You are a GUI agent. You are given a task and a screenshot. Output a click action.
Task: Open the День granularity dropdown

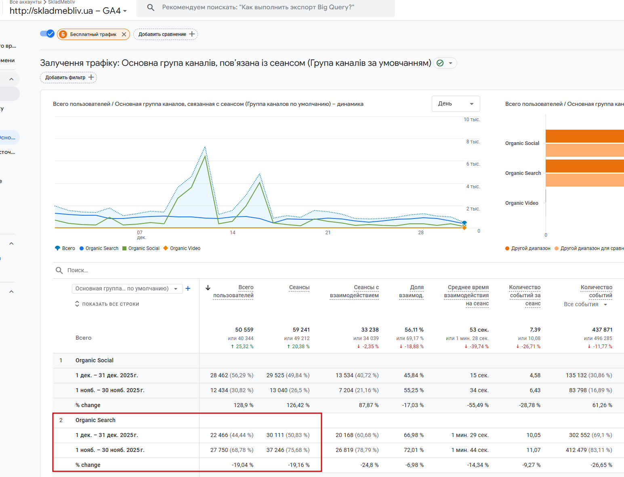pos(456,104)
